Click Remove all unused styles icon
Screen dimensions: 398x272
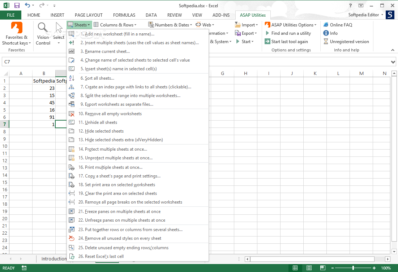[x=72, y=238]
